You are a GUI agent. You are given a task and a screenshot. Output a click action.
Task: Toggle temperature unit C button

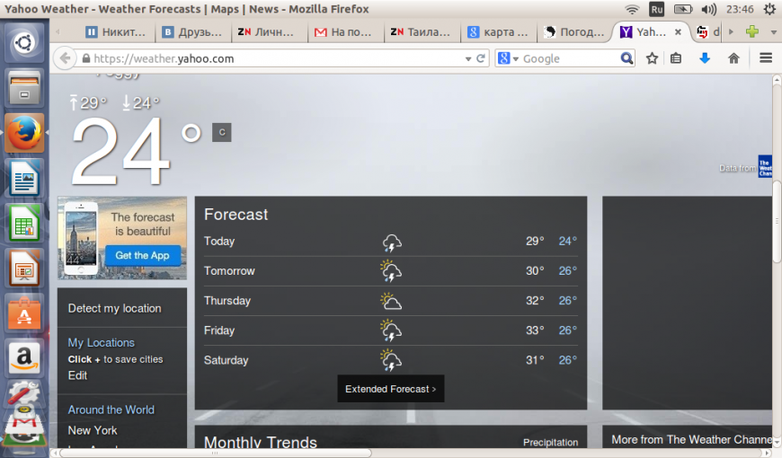[222, 133]
